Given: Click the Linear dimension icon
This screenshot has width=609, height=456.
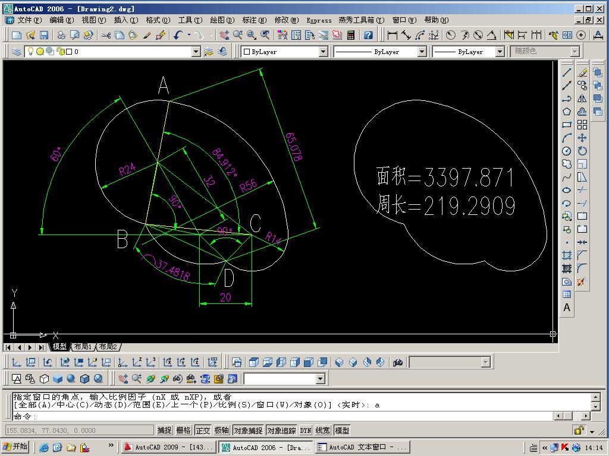Looking at the screenshot, I should click(393, 35).
